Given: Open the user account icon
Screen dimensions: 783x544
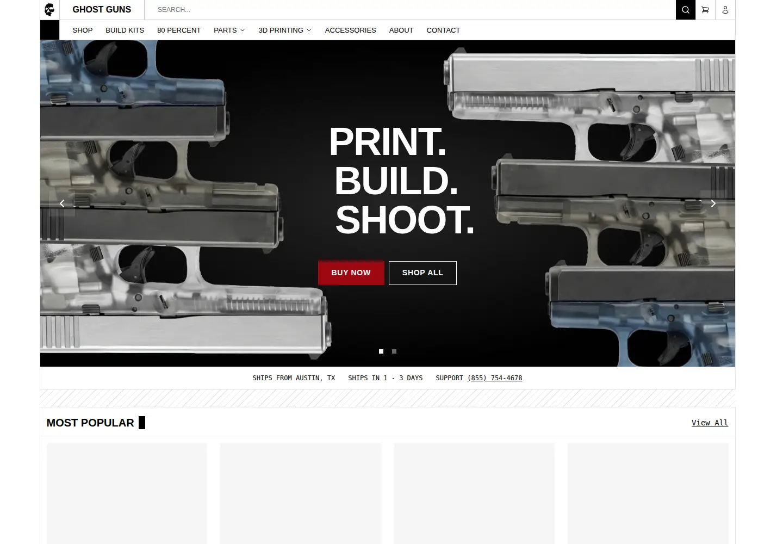Looking at the screenshot, I should pyautogui.click(x=725, y=10).
